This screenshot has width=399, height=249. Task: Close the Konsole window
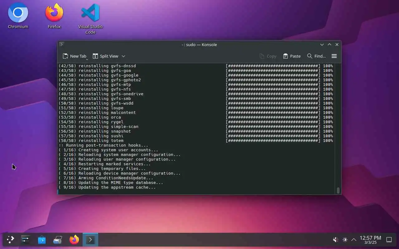(337, 45)
